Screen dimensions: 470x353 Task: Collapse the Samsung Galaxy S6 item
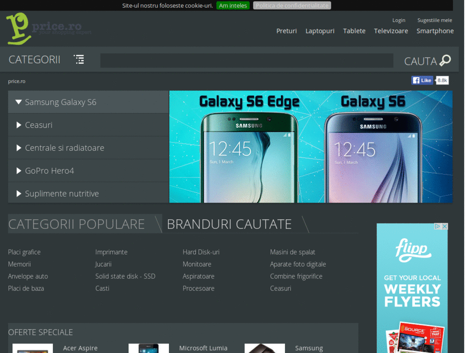tap(89, 102)
